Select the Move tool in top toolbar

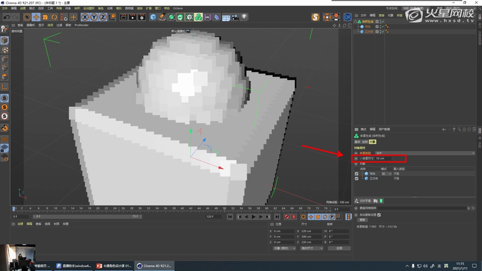(36, 17)
